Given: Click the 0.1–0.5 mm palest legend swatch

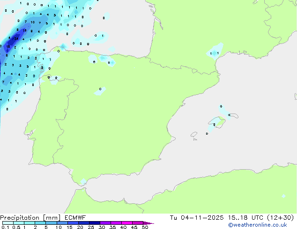Looking at the screenshot, I should (x=8, y=223).
